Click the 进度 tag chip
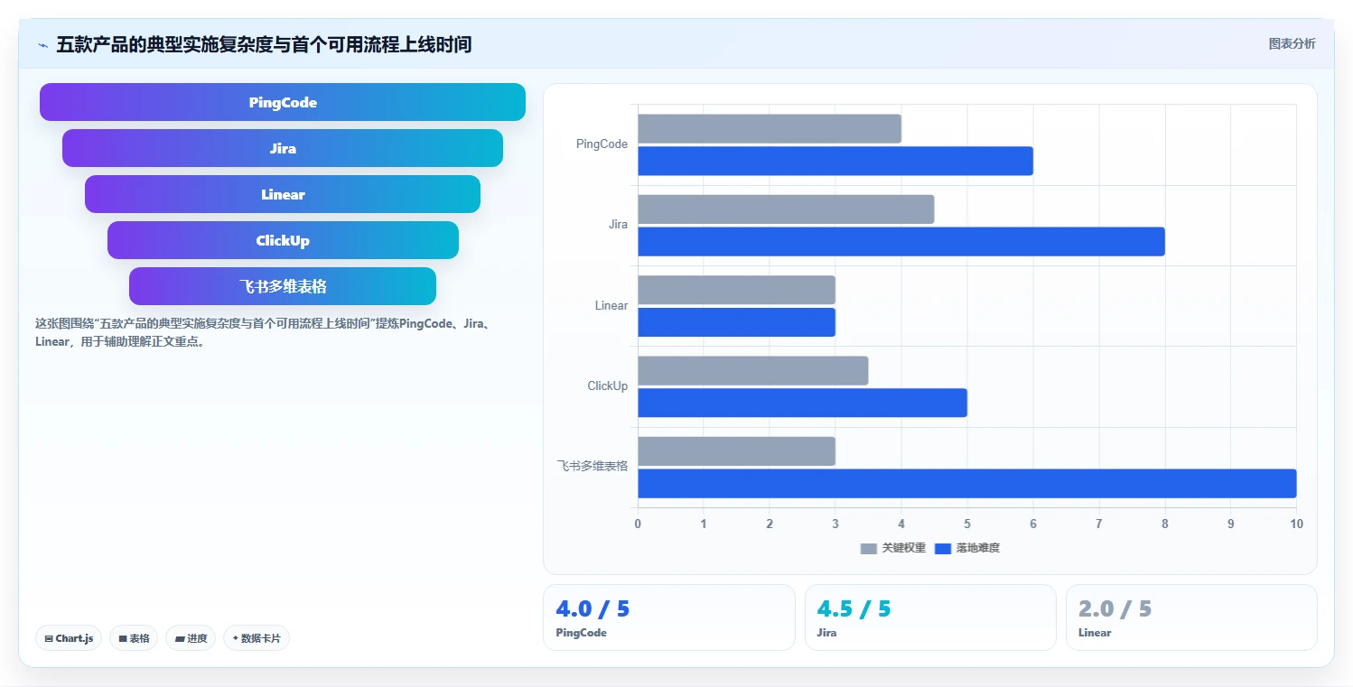The image size is (1353, 687). point(191,638)
